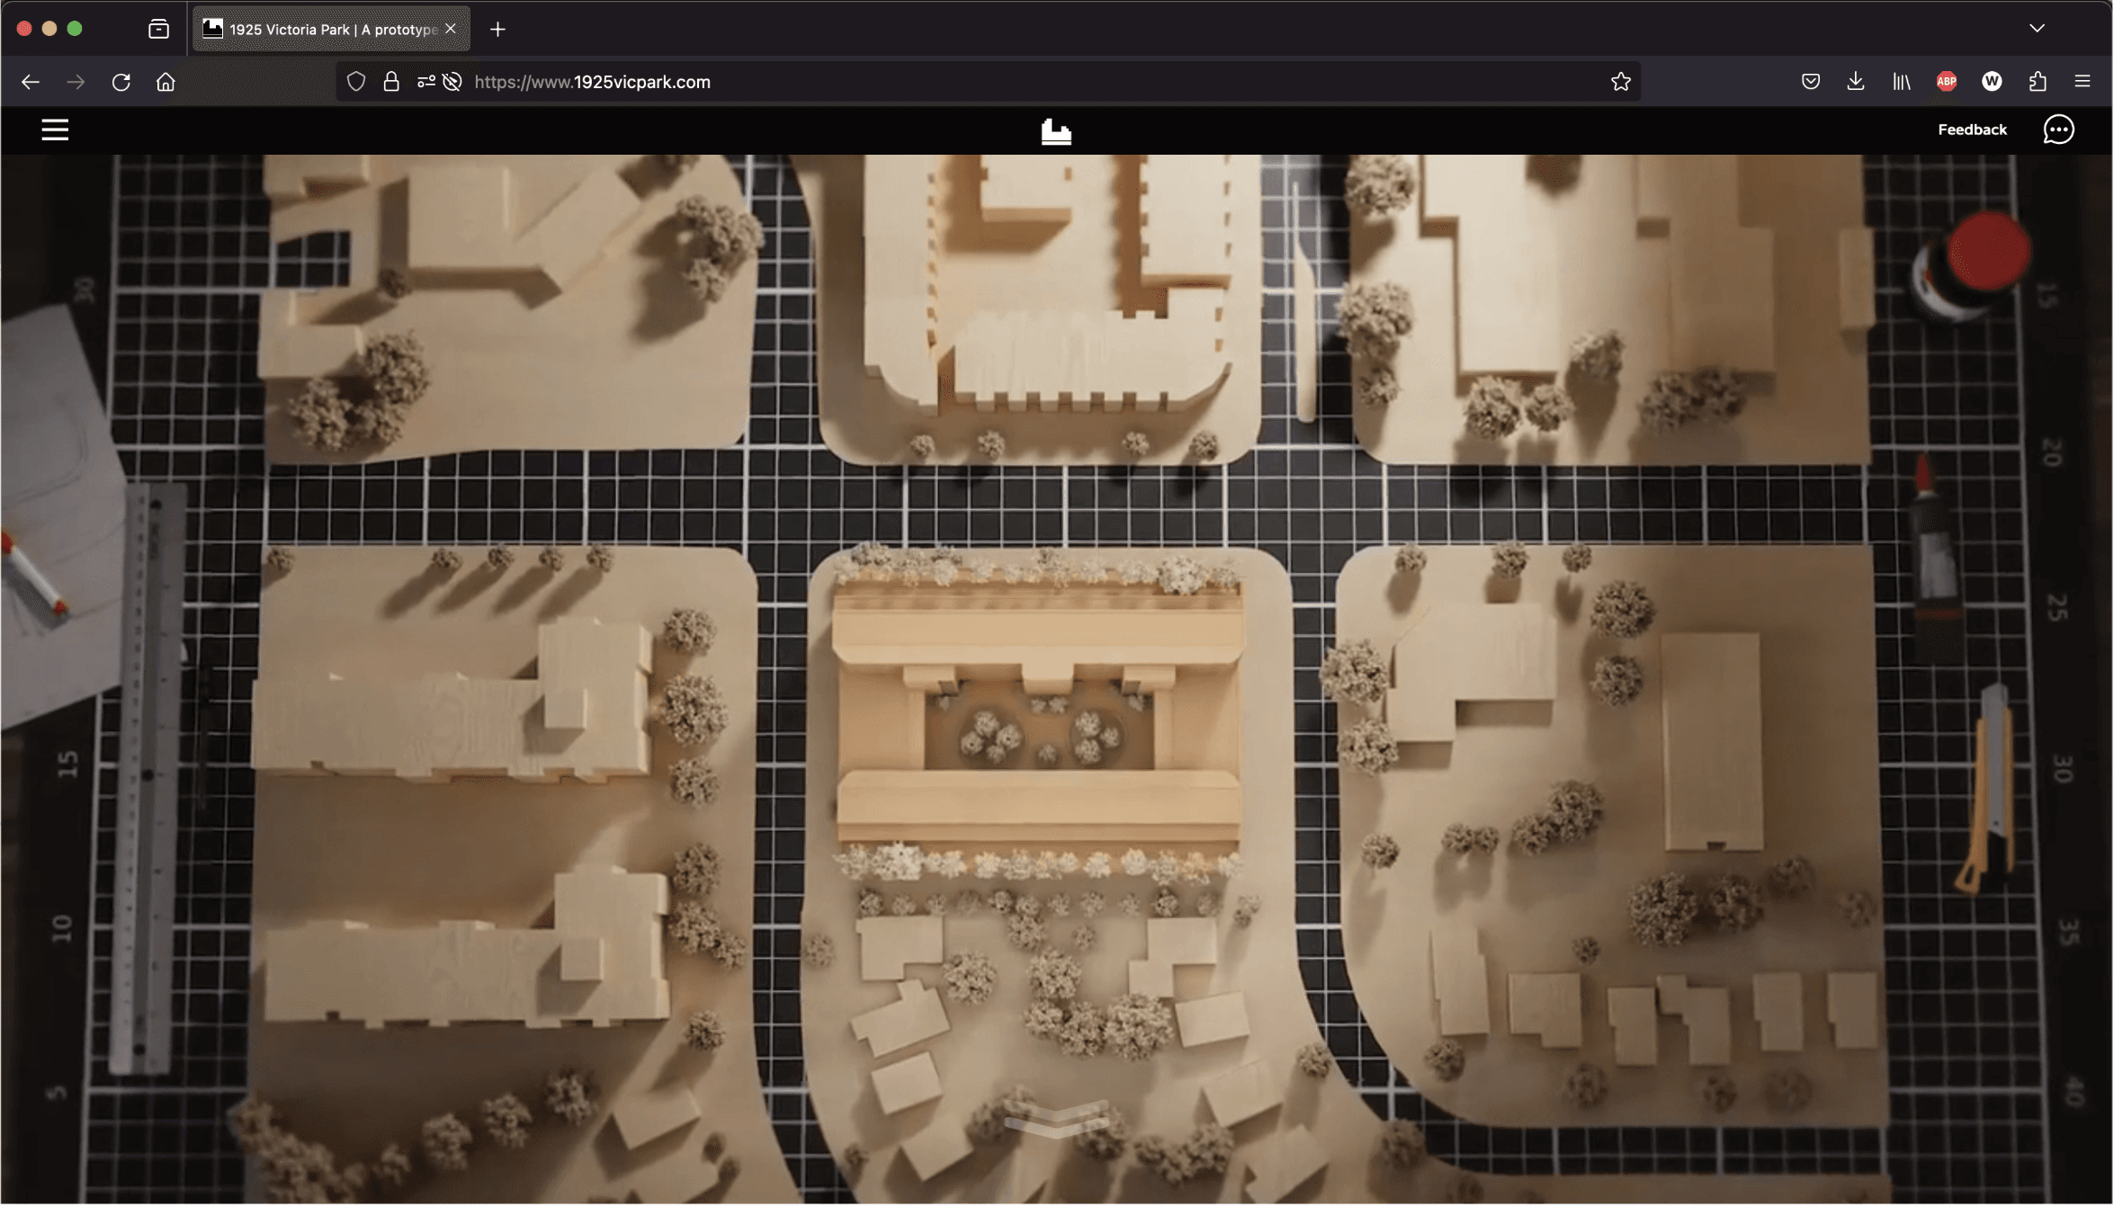Viewport: 2114px width, 1207px height.
Task: Open the chat bubble feedback icon
Action: (x=2058, y=130)
